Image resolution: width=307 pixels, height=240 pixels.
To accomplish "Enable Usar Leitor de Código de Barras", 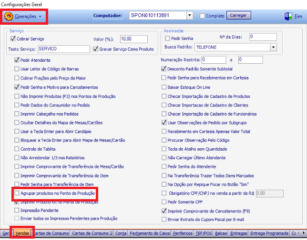I will point(17,69).
